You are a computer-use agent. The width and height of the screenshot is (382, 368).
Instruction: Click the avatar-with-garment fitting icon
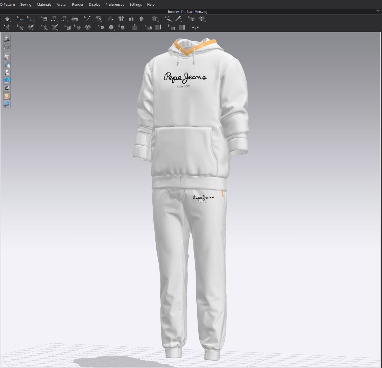[141, 19]
